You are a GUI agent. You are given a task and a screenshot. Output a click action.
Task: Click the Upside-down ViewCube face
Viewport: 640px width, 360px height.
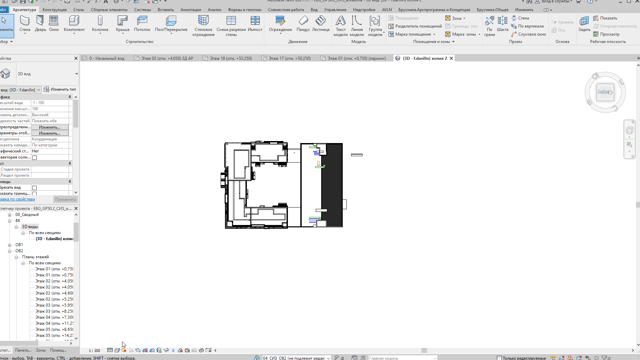click(x=605, y=92)
